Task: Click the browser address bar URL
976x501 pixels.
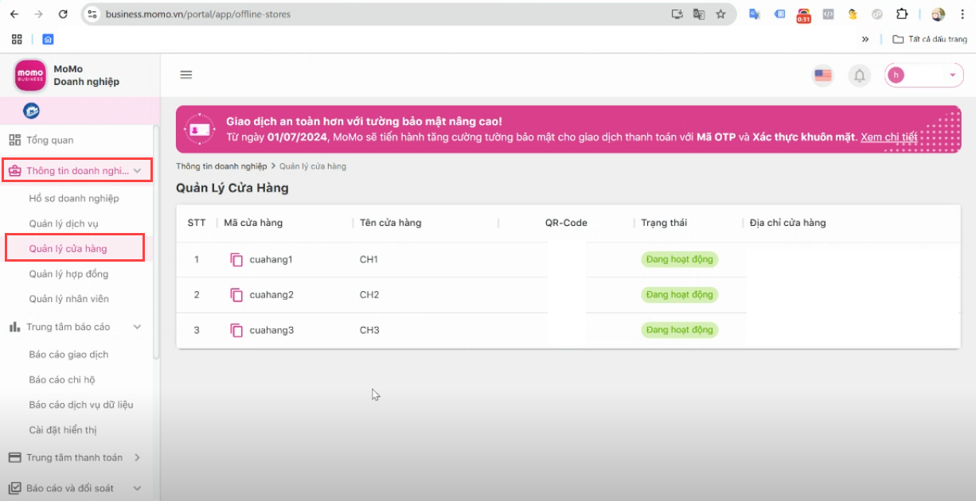Action: [x=198, y=14]
